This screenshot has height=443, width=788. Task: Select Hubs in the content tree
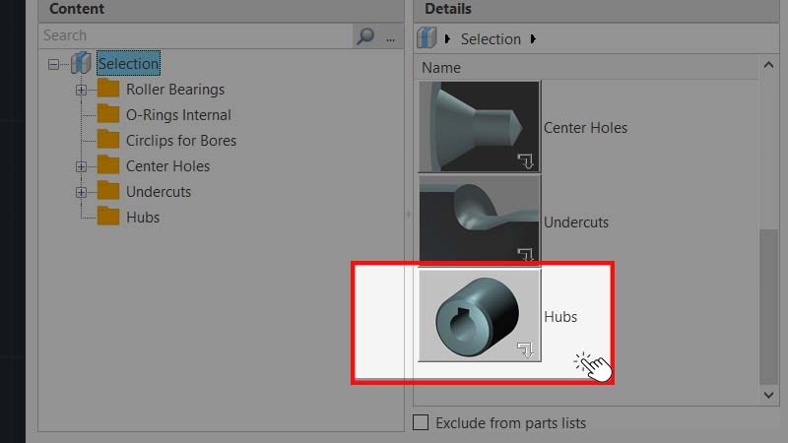pos(143,218)
